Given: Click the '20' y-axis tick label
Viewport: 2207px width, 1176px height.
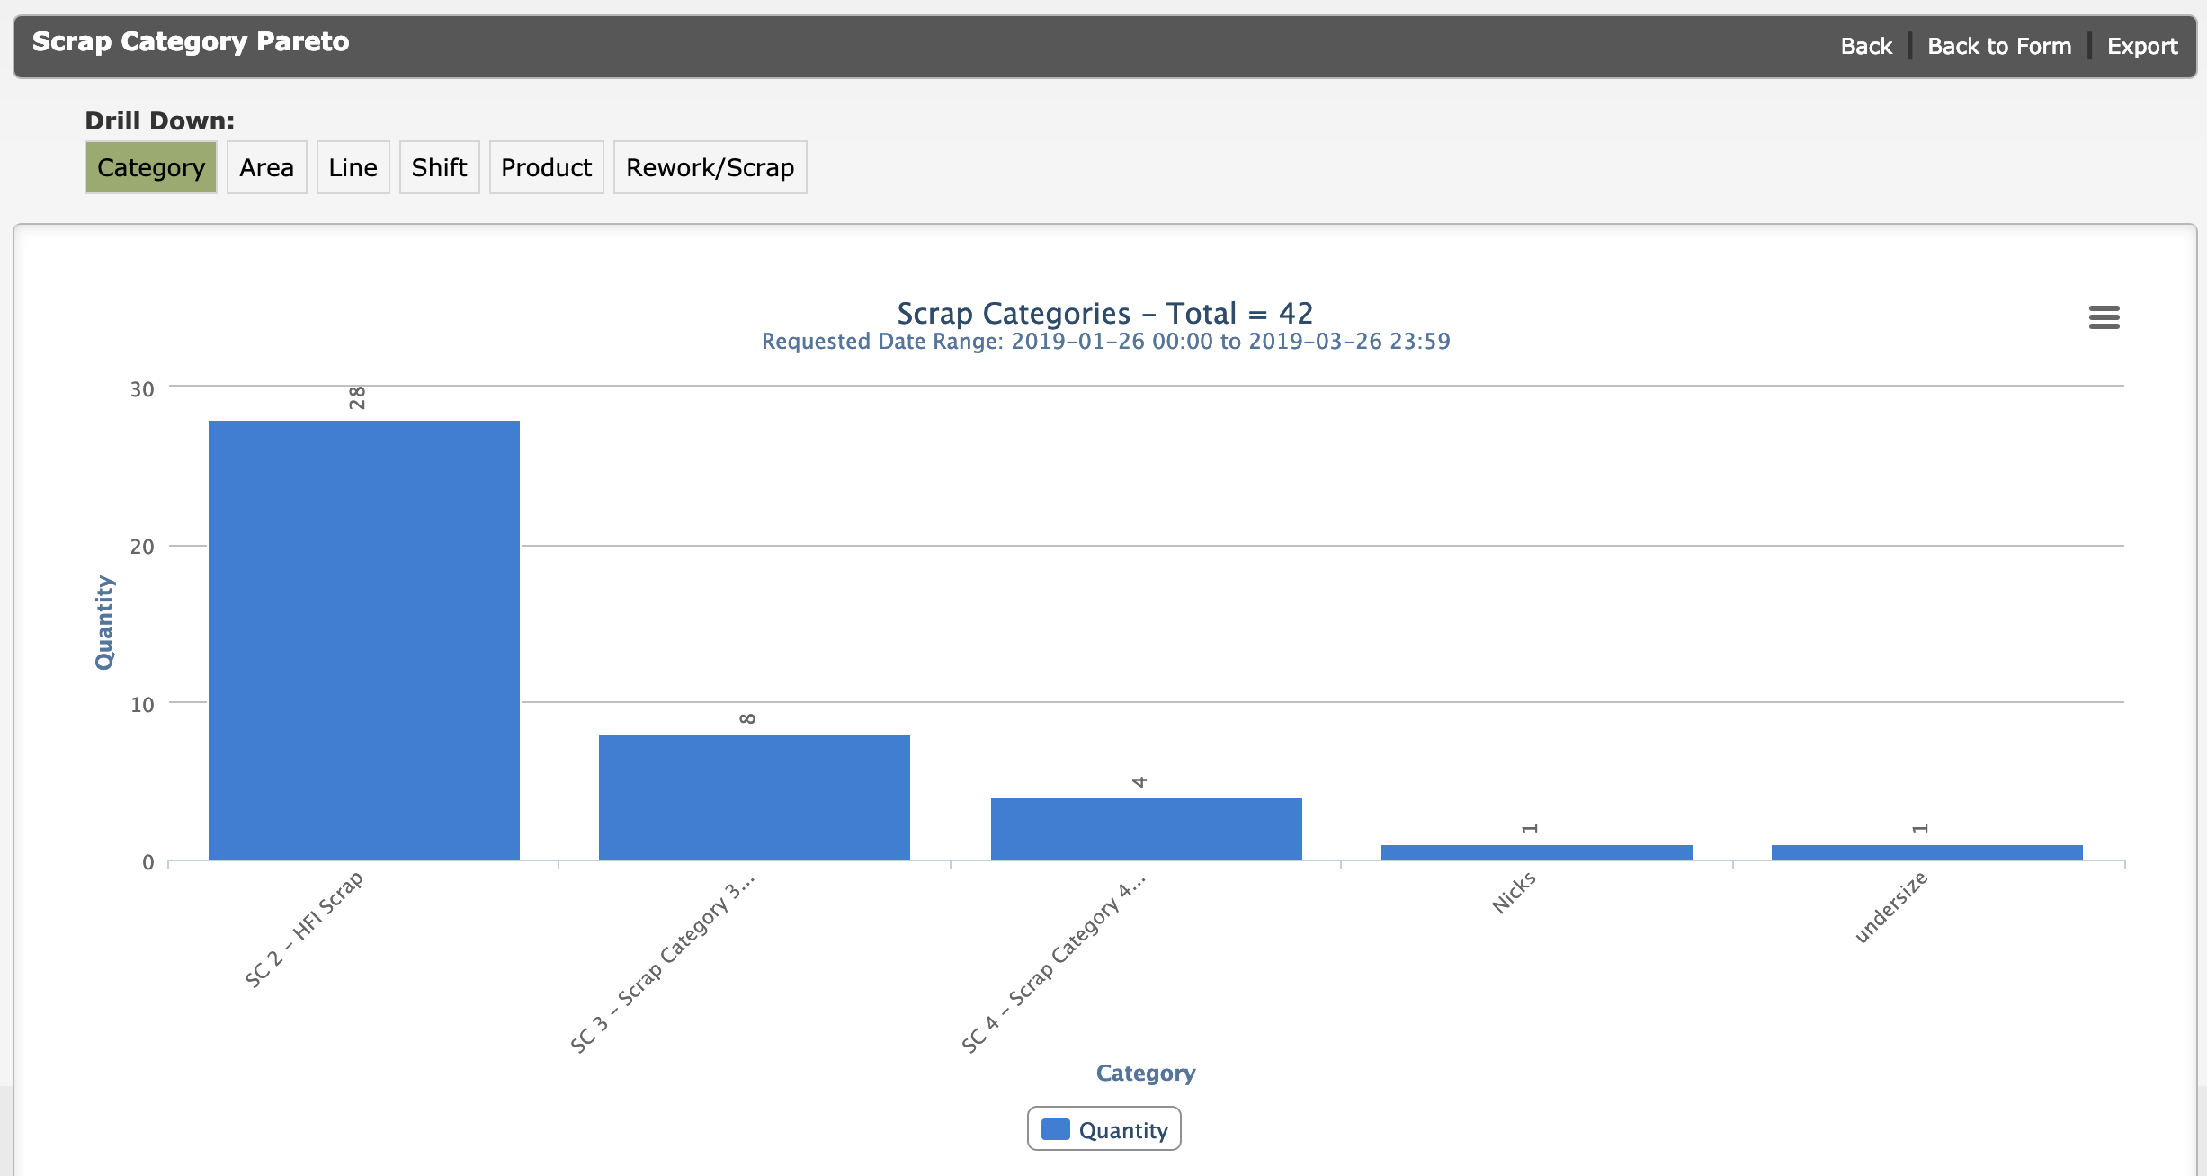Looking at the screenshot, I should tap(142, 547).
